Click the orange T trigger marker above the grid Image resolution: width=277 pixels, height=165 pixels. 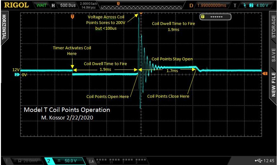(72, 16)
